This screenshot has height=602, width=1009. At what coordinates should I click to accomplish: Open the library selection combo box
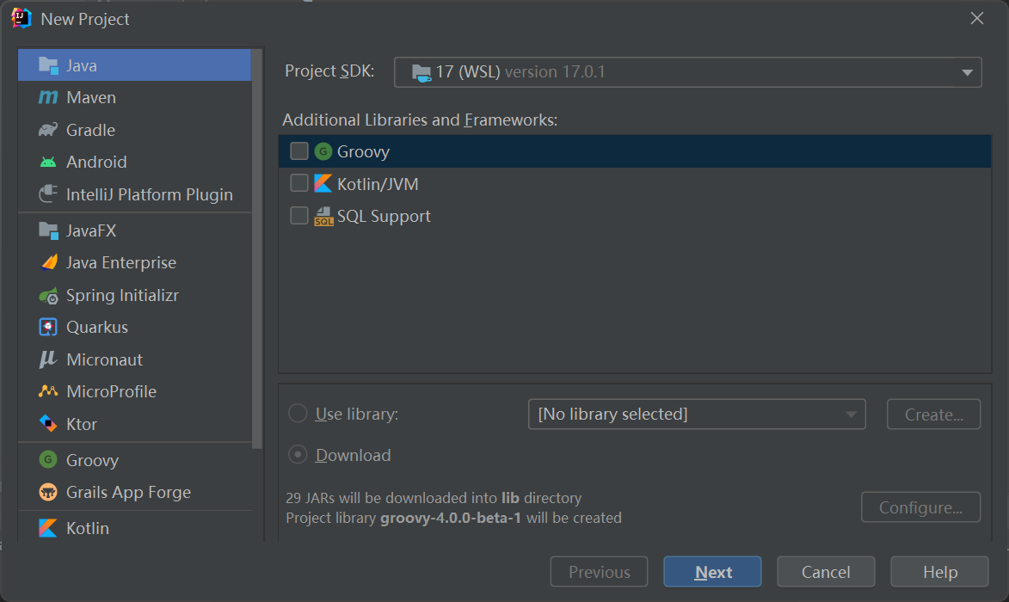click(696, 414)
